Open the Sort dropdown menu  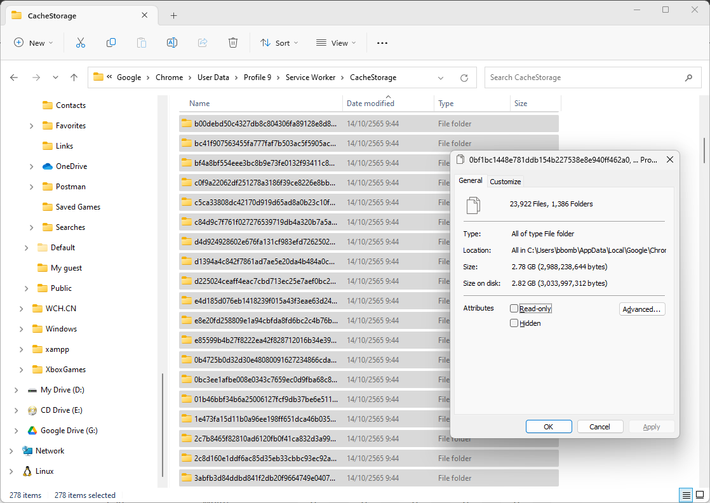pos(279,43)
